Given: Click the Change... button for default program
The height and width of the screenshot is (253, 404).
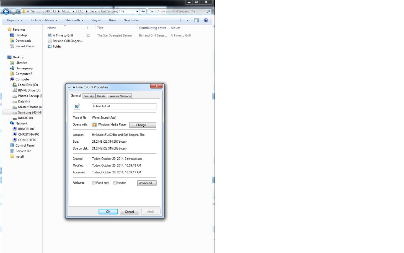Looking at the screenshot, I should point(143,125).
